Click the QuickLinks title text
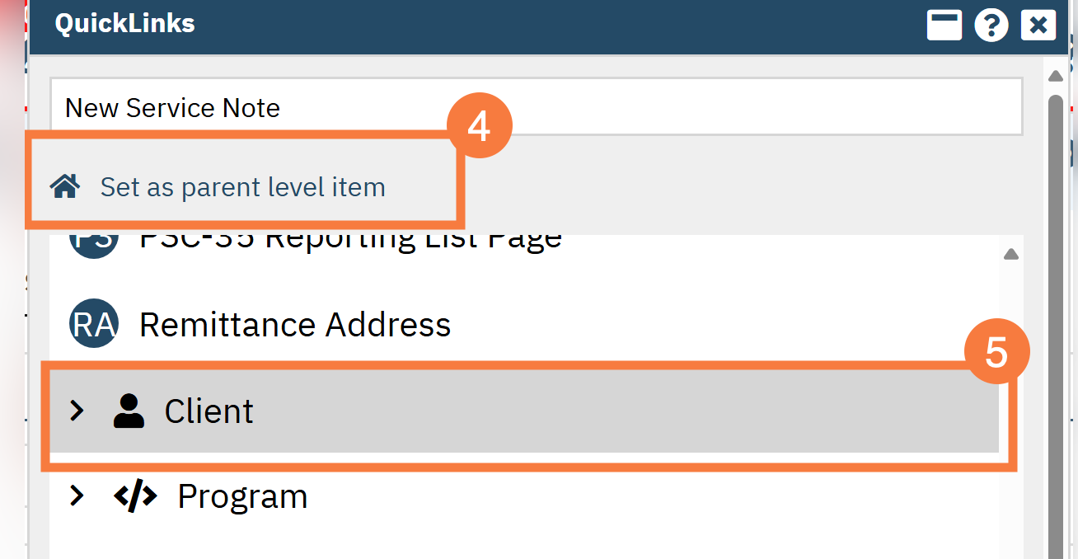The image size is (1078, 559). coord(124,24)
